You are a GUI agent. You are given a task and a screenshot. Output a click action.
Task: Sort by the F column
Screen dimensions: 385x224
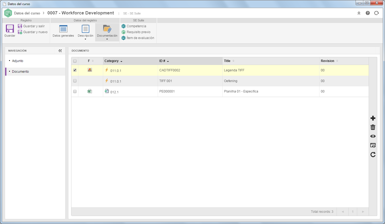91,61
